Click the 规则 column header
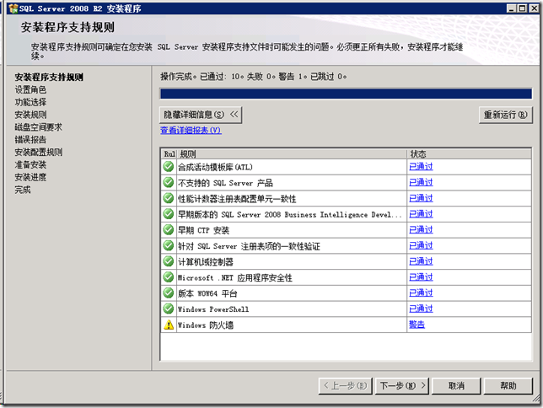 [292, 153]
